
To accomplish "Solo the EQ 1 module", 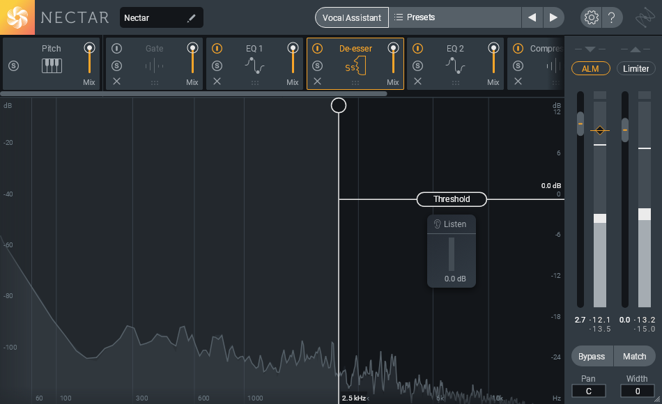I will click(x=217, y=66).
